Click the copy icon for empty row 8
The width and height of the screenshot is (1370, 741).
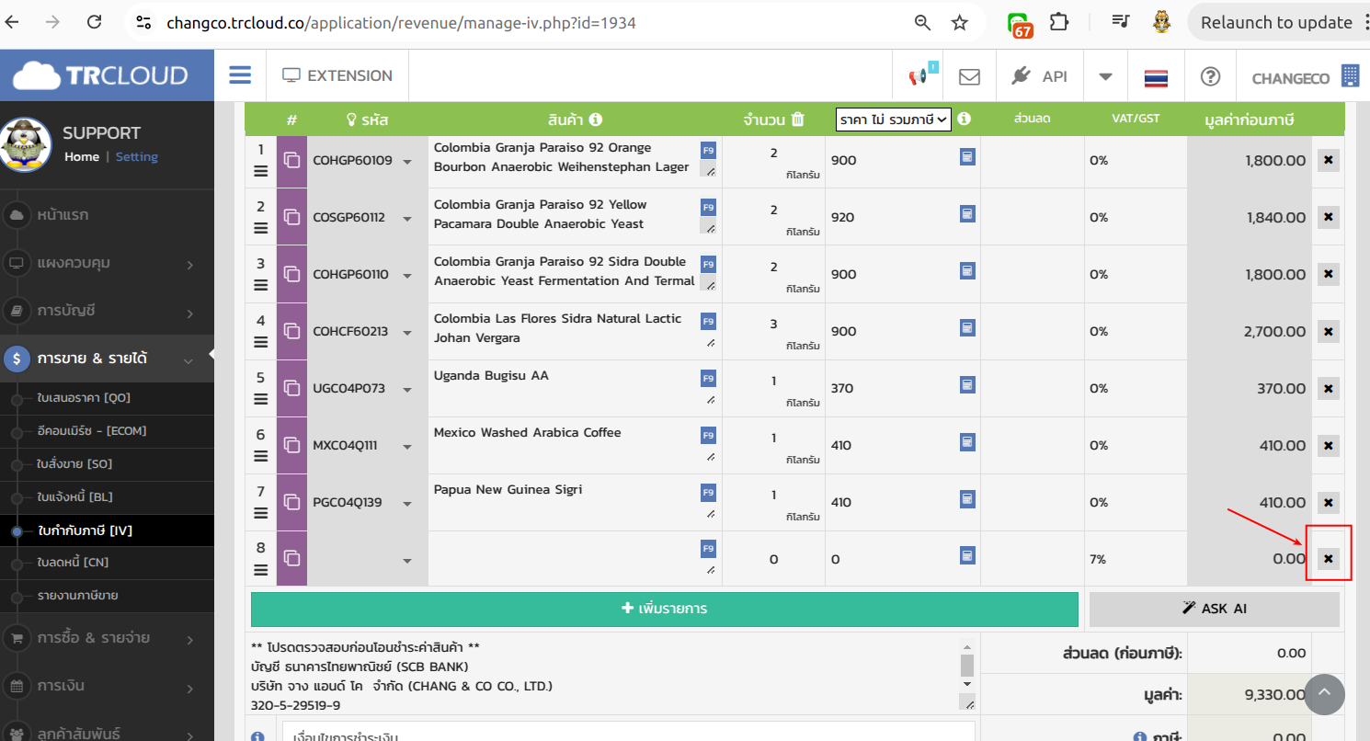pyautogui.click(x=291, y=558)
